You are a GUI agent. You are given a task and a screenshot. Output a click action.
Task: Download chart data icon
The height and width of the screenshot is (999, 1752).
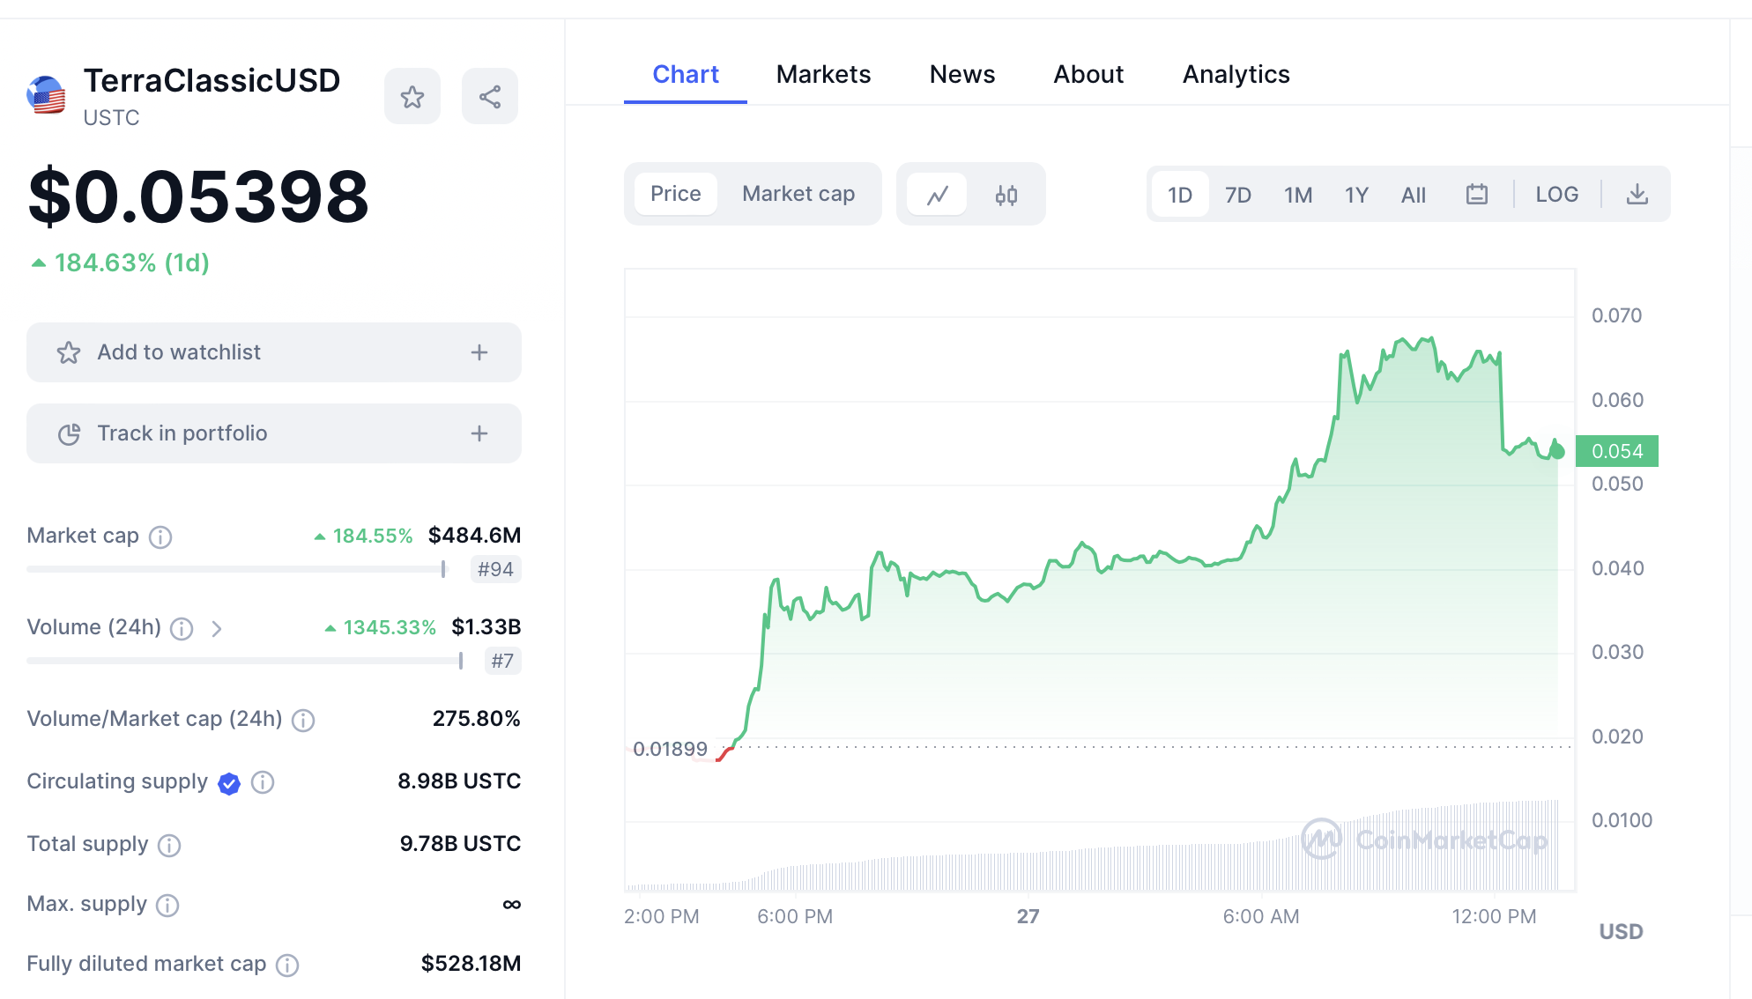point(1637,195)
